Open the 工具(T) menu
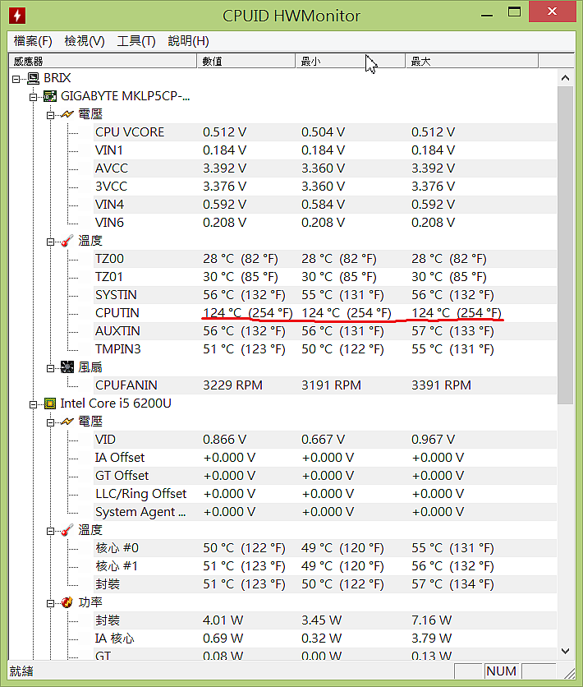 [x=136, y=41]
